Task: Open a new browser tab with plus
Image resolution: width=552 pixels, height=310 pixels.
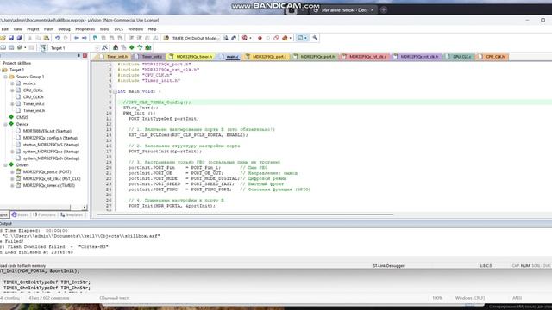Action: tap(384, 9)
